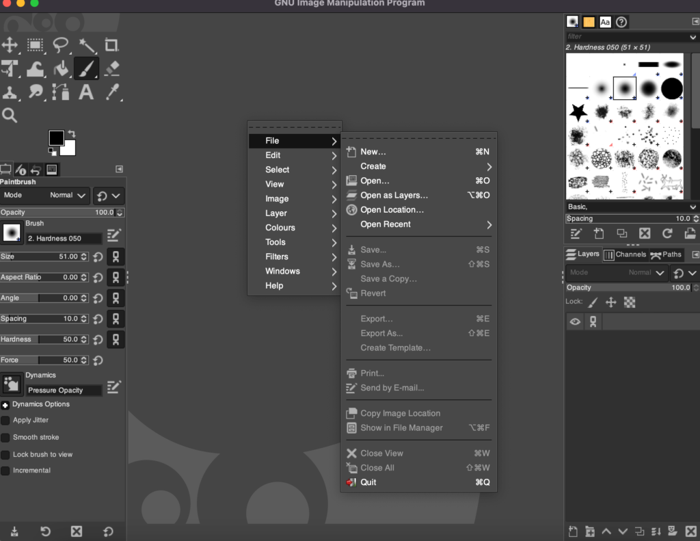Open the Colours menu

click(x=295, y=227)
